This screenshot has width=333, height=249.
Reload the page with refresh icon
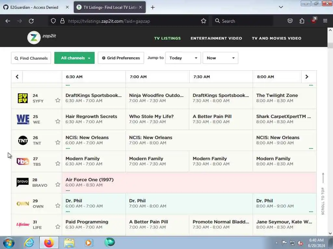(x=31, y=21)
